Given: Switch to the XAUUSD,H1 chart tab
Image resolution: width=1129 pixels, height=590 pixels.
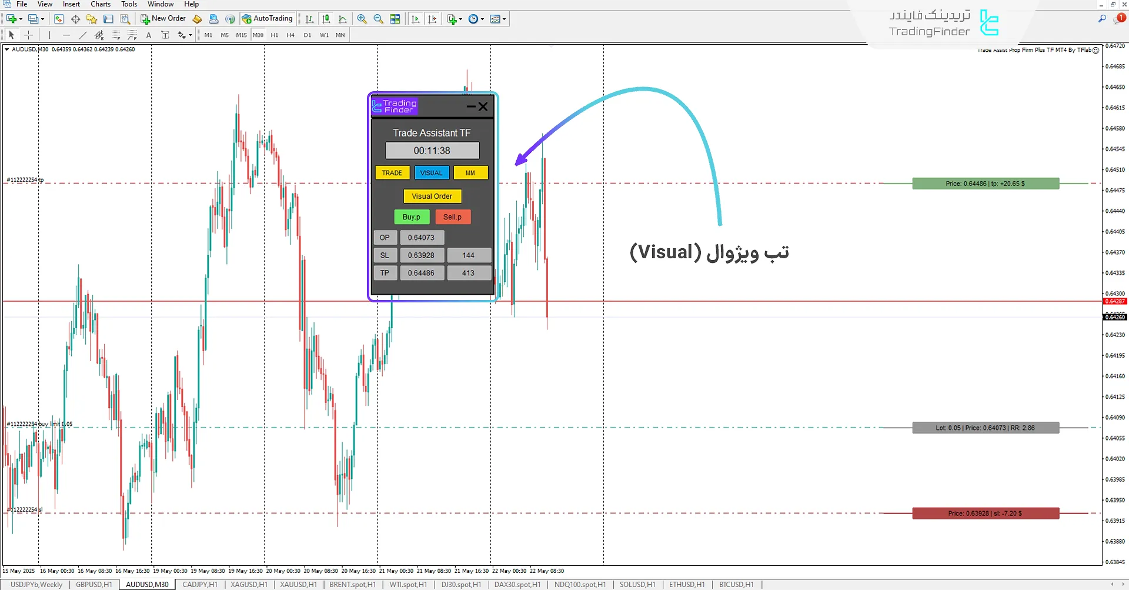Looking at the screenshot, I should tap(298, 585).
